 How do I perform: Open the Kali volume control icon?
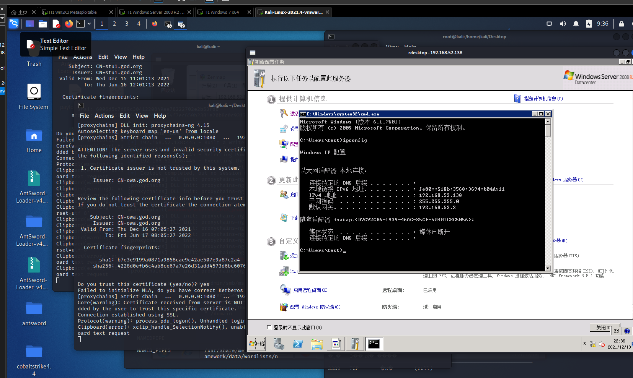tap(563, 24)
